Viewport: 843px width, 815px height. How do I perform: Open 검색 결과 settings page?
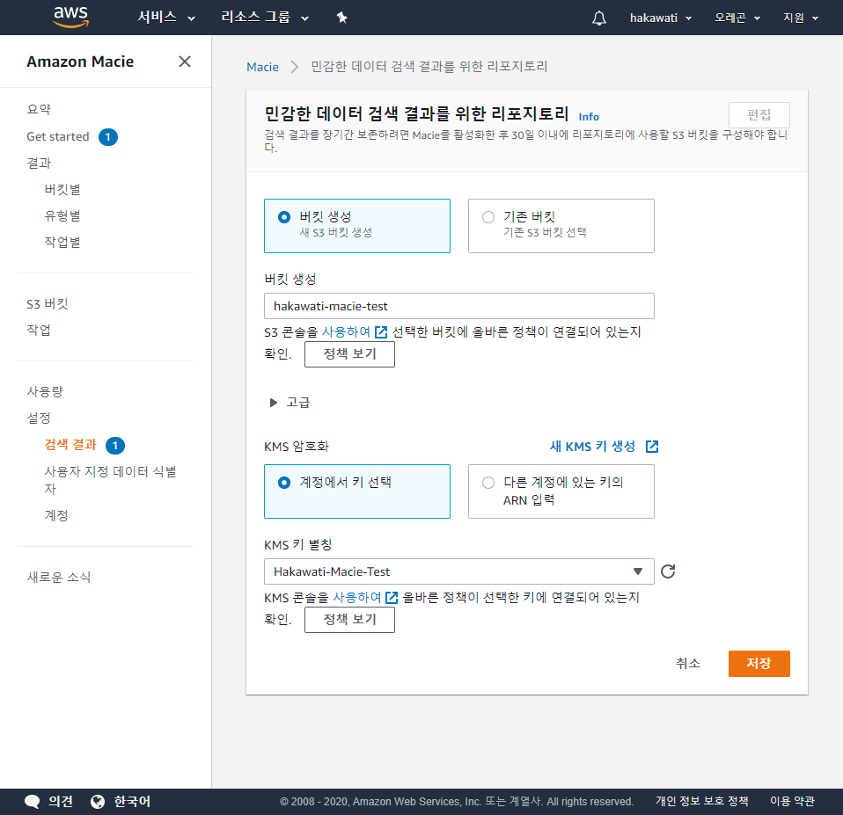(x=70, y=444)
